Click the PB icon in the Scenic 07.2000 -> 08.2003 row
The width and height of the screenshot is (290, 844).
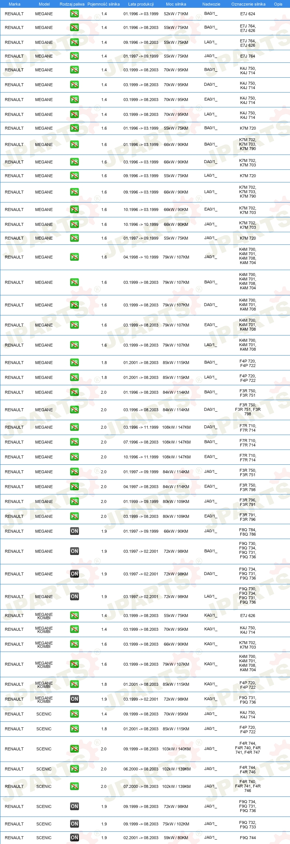pos(74,786)
